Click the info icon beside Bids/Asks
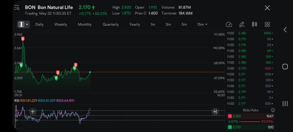The height and width of the screenshot is (132, 293). point(273,110)
